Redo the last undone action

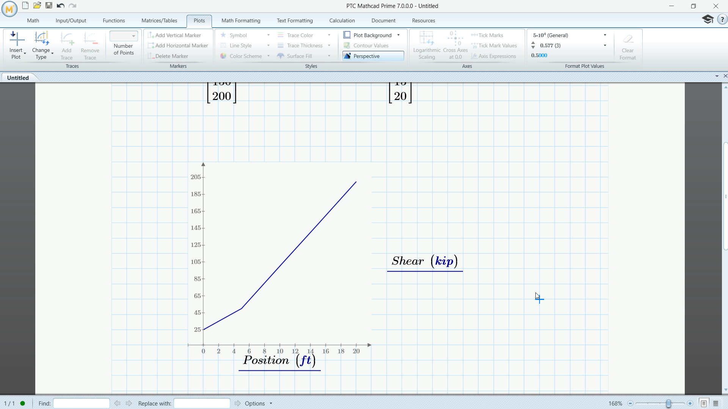click(72, 6)
